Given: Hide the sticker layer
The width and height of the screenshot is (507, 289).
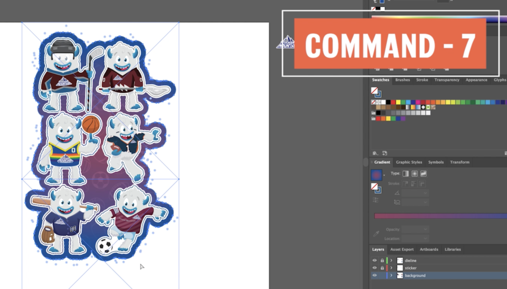Looking at the screenshot, I should [x=375, y=268].
